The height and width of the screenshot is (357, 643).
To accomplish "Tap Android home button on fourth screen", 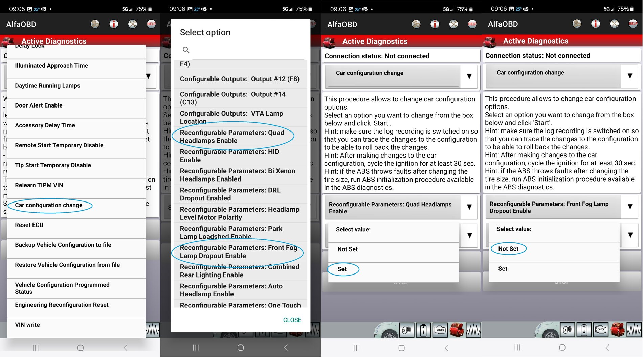I will pyautogui.click(x=562, y=347).
